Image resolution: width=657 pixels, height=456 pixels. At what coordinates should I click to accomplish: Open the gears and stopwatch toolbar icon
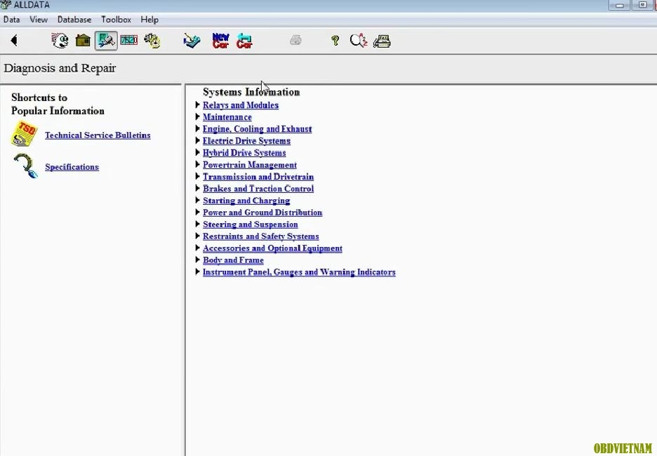point(152,41)
